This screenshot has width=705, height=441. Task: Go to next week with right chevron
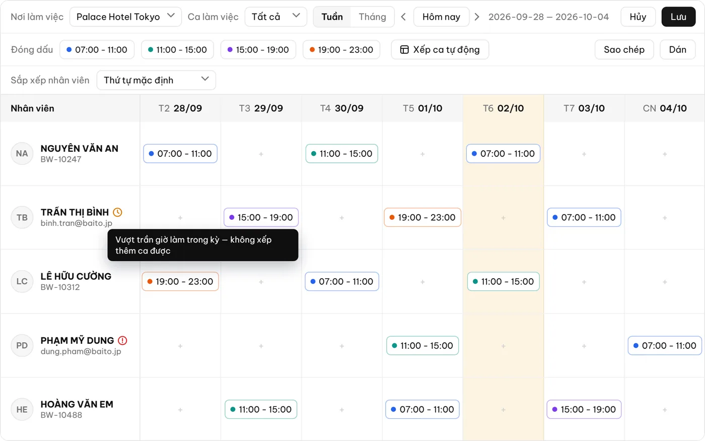click(477, 17)
